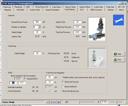Click the Rated Line Pressure field
This screenshot has width=128, height=106.
click(x=77, y=27)
